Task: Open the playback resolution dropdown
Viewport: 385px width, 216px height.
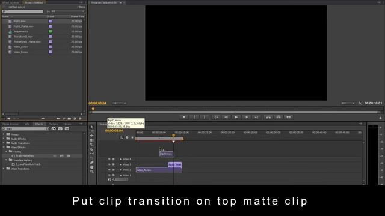Action: click(348, 103)
